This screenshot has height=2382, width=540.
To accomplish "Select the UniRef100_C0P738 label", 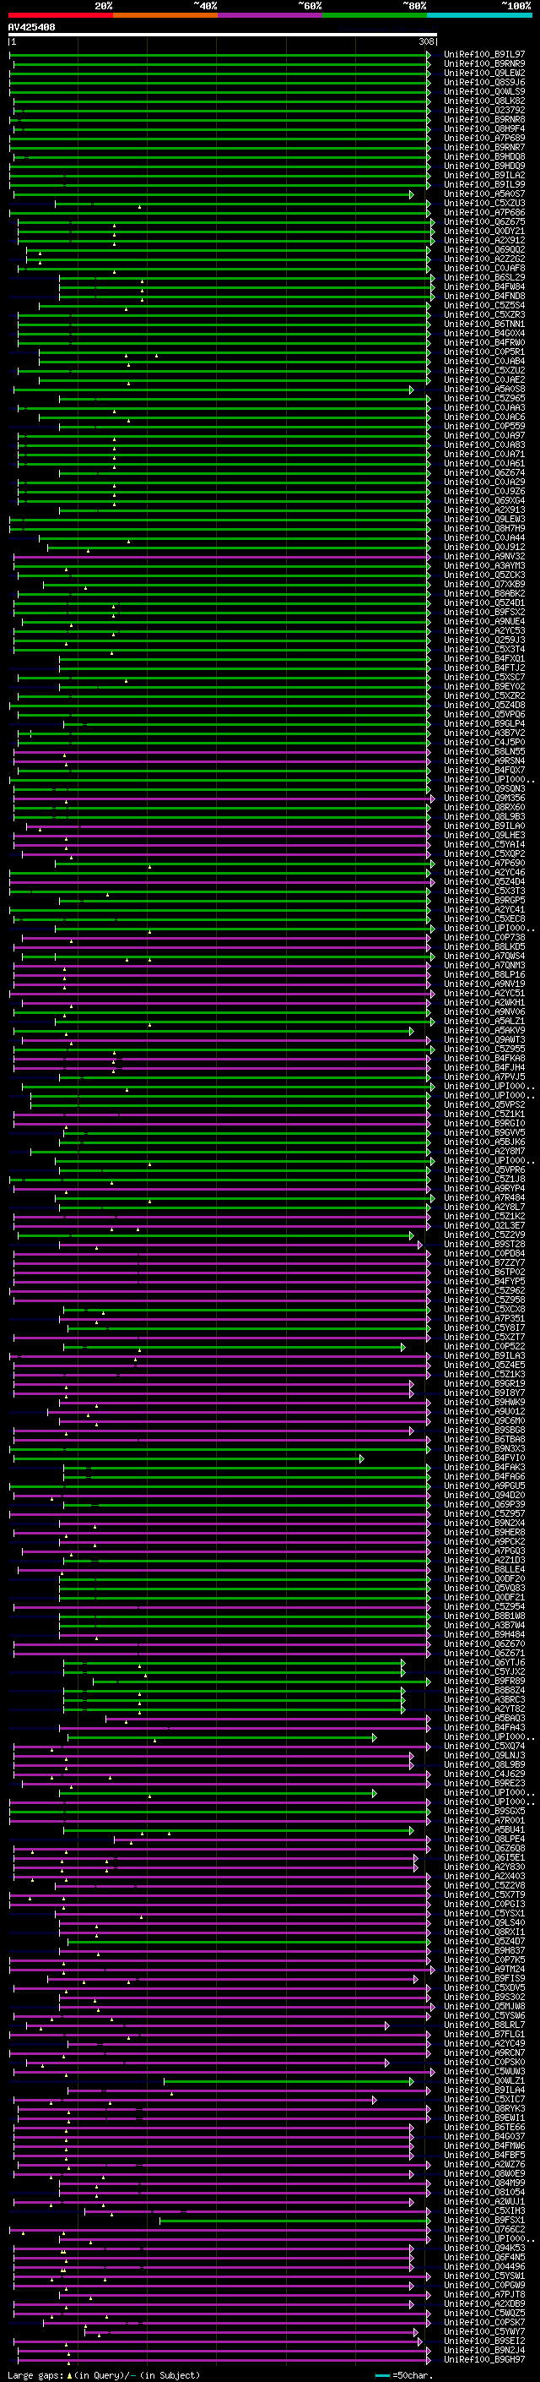I will tap(484, 938).
